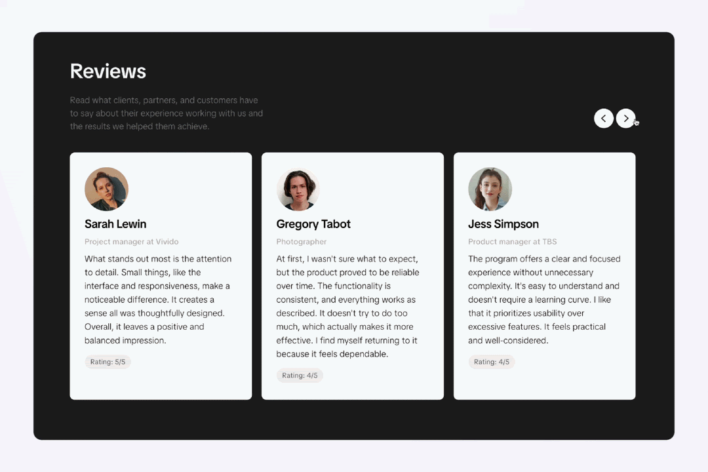Click the 'Reviews' section heading

(108, 71)
